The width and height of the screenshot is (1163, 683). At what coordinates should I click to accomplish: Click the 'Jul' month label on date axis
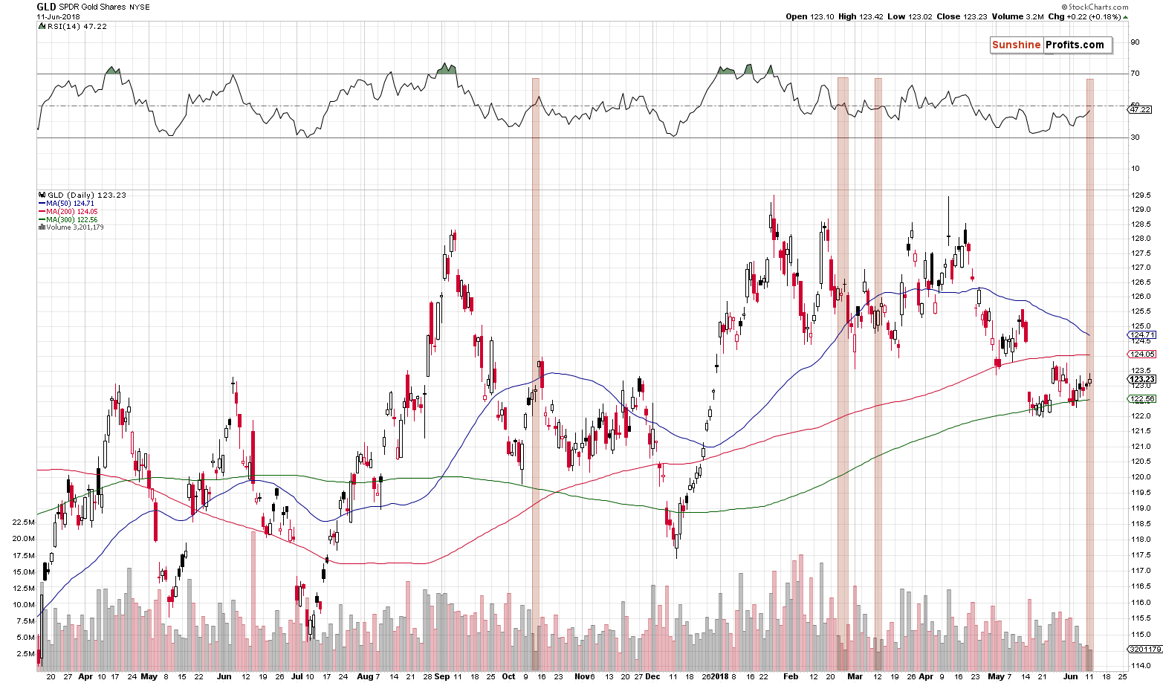[297, 677]
